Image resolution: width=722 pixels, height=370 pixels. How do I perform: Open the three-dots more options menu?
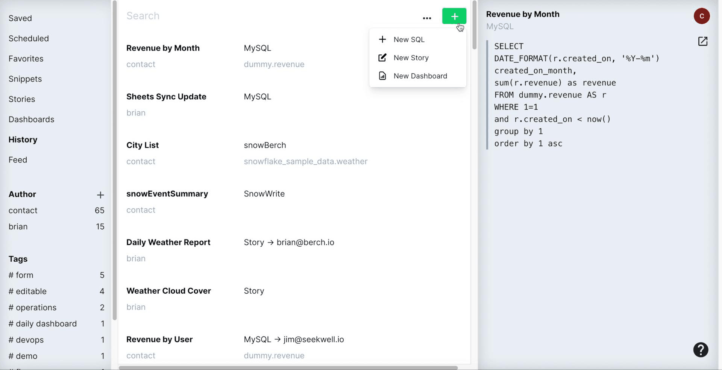click(x=427, y=18)
